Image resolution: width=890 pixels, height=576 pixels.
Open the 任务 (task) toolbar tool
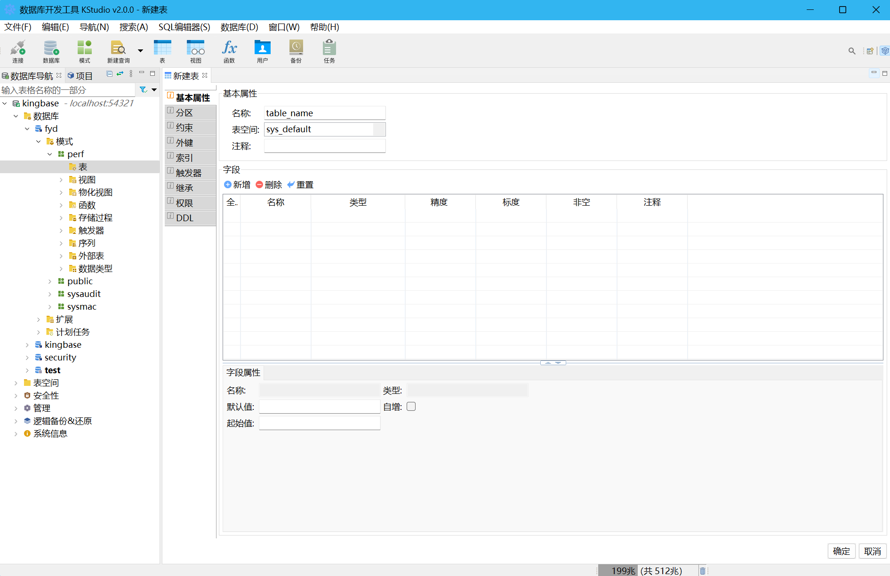pos(329,51)
